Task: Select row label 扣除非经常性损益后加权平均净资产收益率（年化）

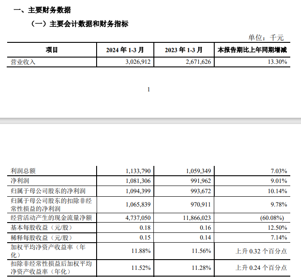Action: click(51, 268)
